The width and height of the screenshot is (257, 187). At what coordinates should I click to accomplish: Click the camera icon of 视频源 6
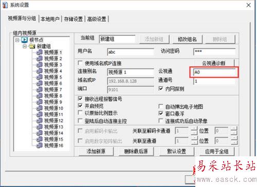click(x=40, y=84)
